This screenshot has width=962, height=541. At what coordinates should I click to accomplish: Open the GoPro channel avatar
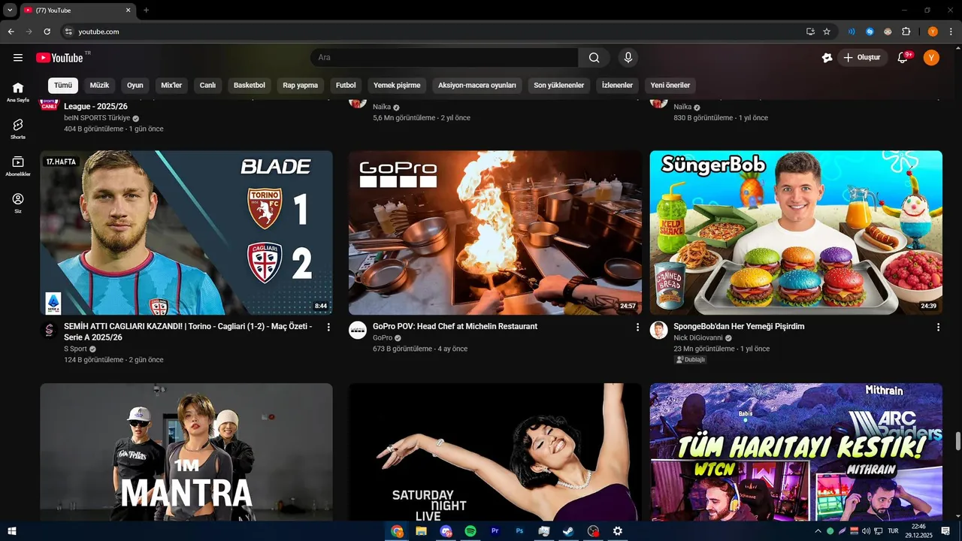(358, 331)
